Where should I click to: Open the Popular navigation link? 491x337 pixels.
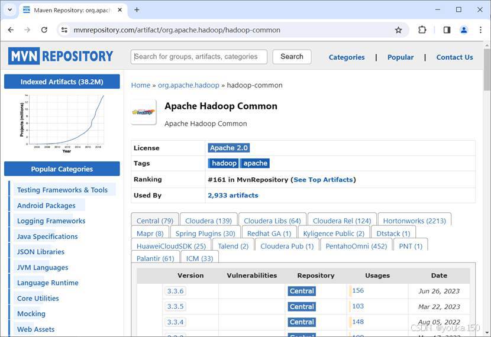(x=400, y=57)
